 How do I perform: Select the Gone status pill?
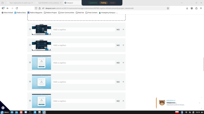112,3
